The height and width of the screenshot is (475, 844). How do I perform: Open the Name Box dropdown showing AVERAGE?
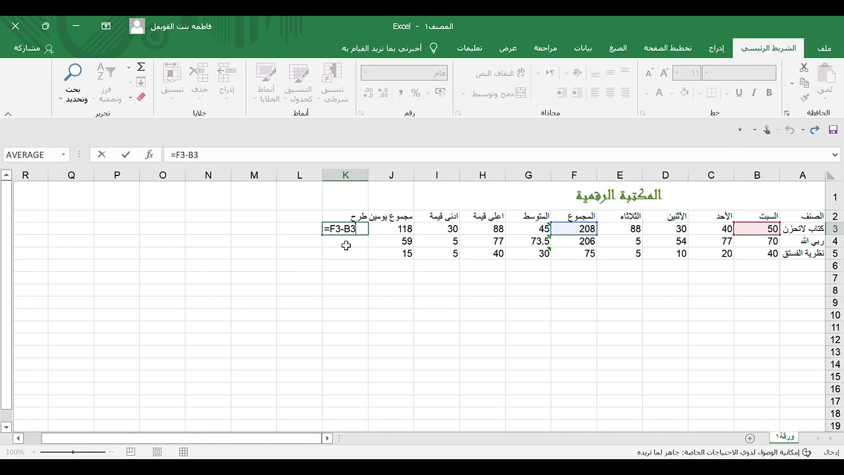coord(64,154)
